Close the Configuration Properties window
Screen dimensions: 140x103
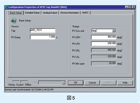click(133, 7)
